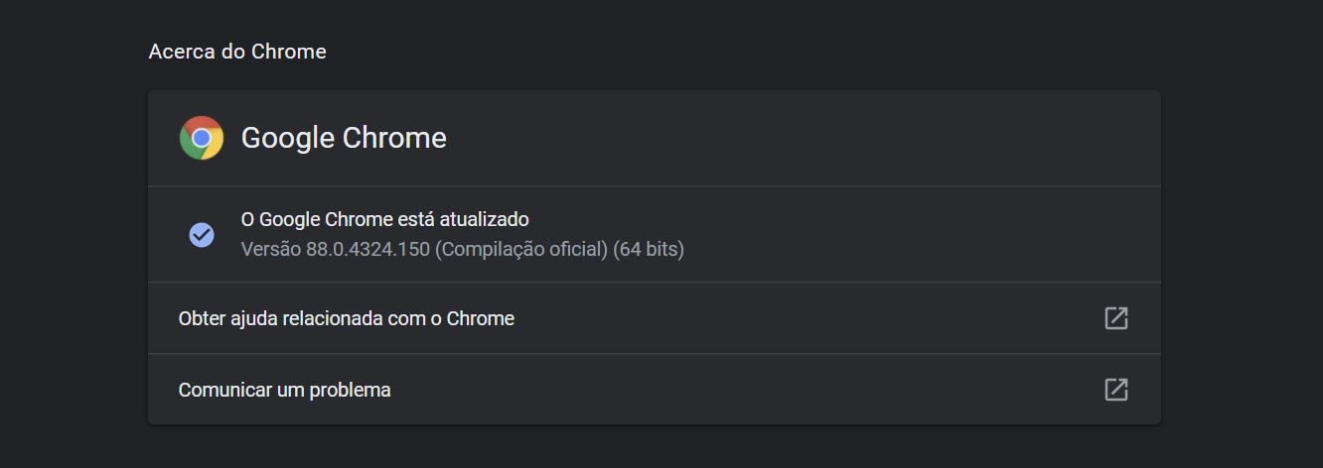1323x468 pixels.
Task: Click the word "Comunicar" in report row
Action: [224, 390]
